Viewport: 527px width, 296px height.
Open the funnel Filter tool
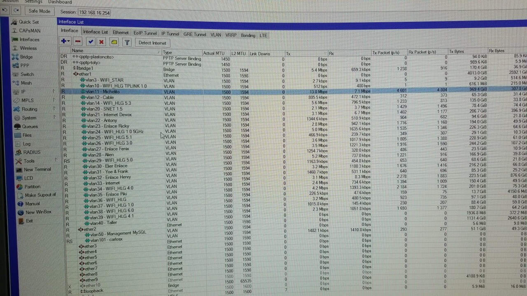127,42
